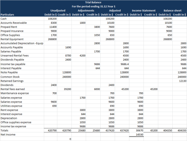Select Dividends unadjusted debit cell 2400
Image resolution: width=187 pixels, height=141 pixels.
point(51,85)
